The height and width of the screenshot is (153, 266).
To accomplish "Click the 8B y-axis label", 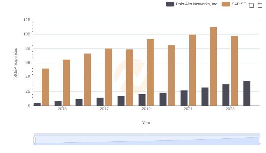I will (x=28, y=48).
